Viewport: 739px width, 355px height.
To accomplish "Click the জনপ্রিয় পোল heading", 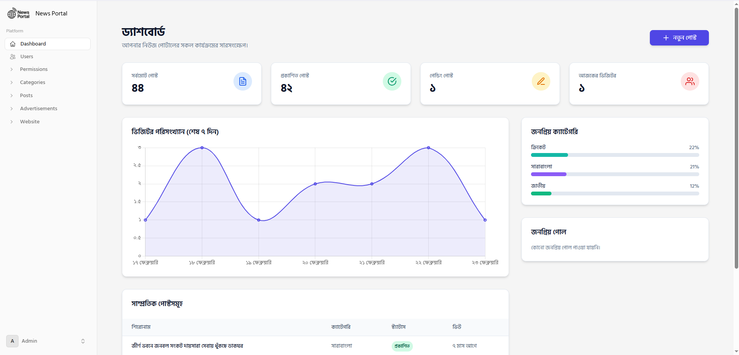I will click(548, 232).
